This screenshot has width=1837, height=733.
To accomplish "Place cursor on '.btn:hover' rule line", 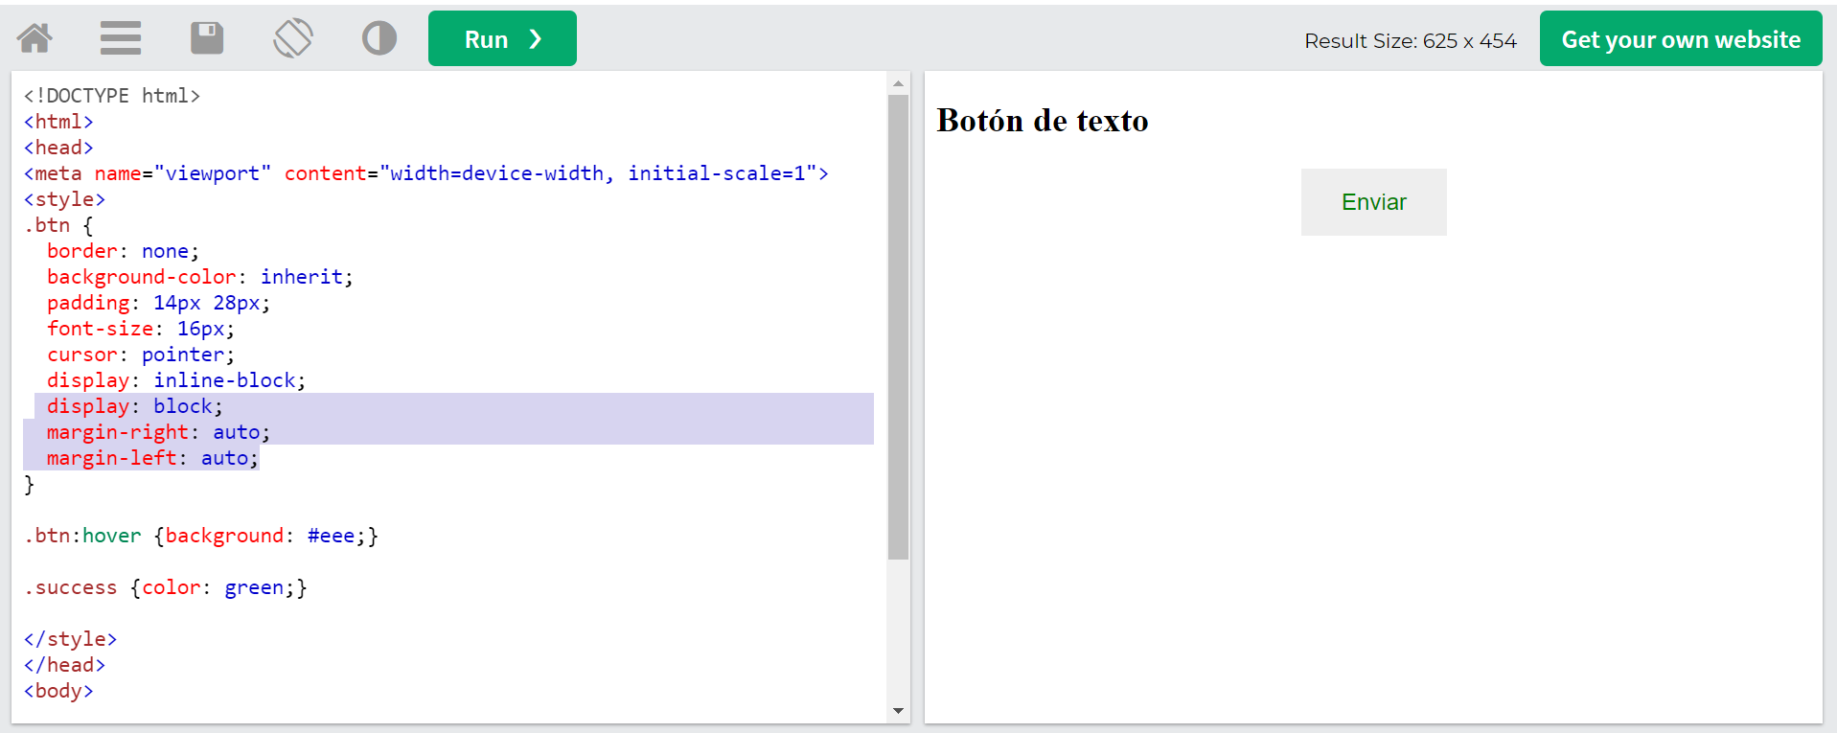I will [x=201, y=536].
